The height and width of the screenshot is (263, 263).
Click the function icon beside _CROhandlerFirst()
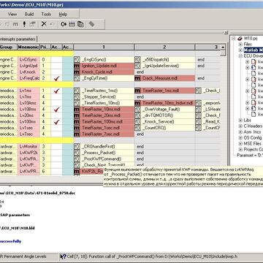tap(77, 147)
